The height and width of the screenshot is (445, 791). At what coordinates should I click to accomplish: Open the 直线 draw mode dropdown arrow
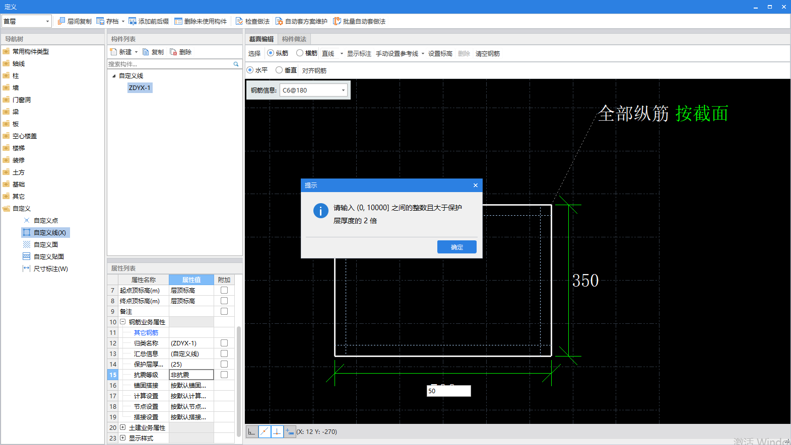click(342, 53)
